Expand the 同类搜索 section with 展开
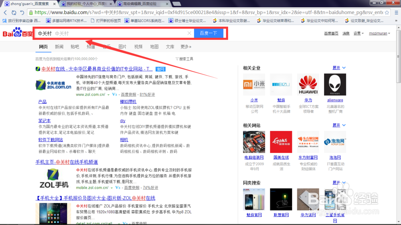This screenshot has width=401, height=225. (x=339, y=183)
